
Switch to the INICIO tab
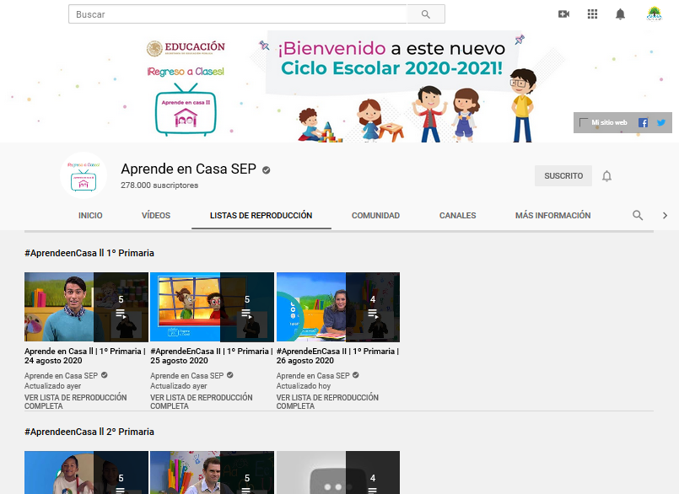90,215
